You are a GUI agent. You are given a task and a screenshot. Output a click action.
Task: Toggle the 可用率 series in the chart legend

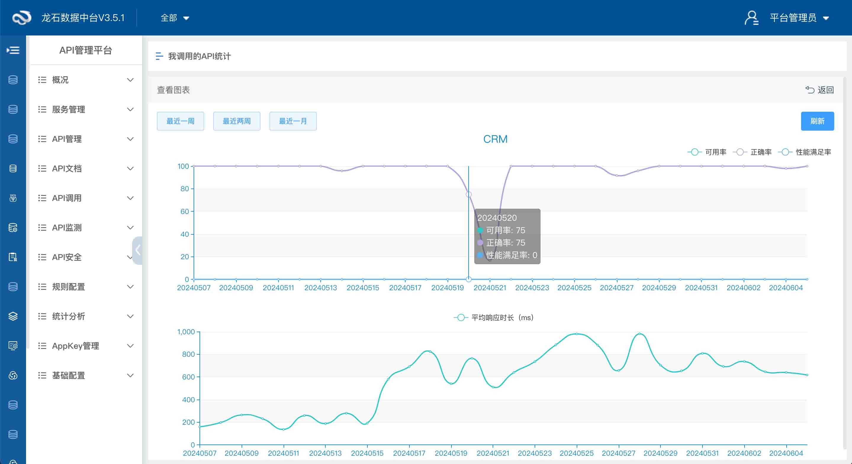coord(707,152)
